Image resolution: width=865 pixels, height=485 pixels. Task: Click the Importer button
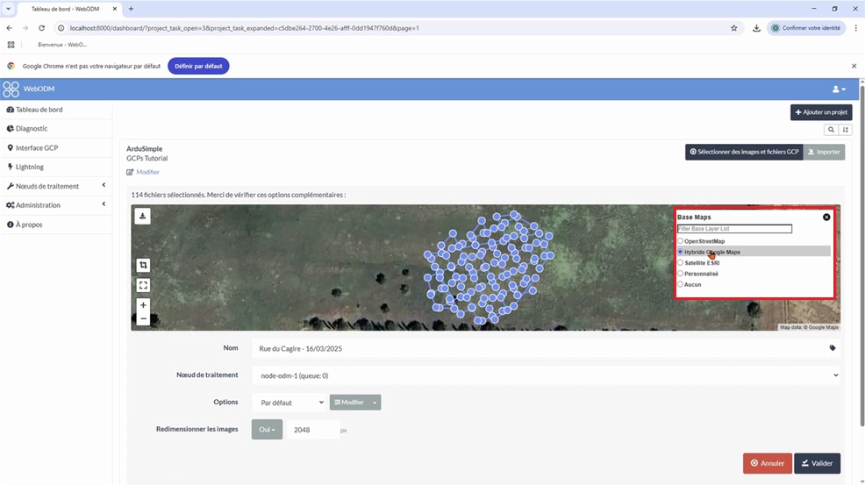(824, 152)
